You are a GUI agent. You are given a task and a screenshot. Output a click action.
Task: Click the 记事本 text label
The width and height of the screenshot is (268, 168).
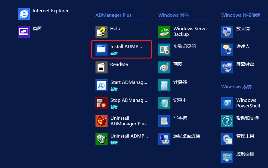pos(180,100)
